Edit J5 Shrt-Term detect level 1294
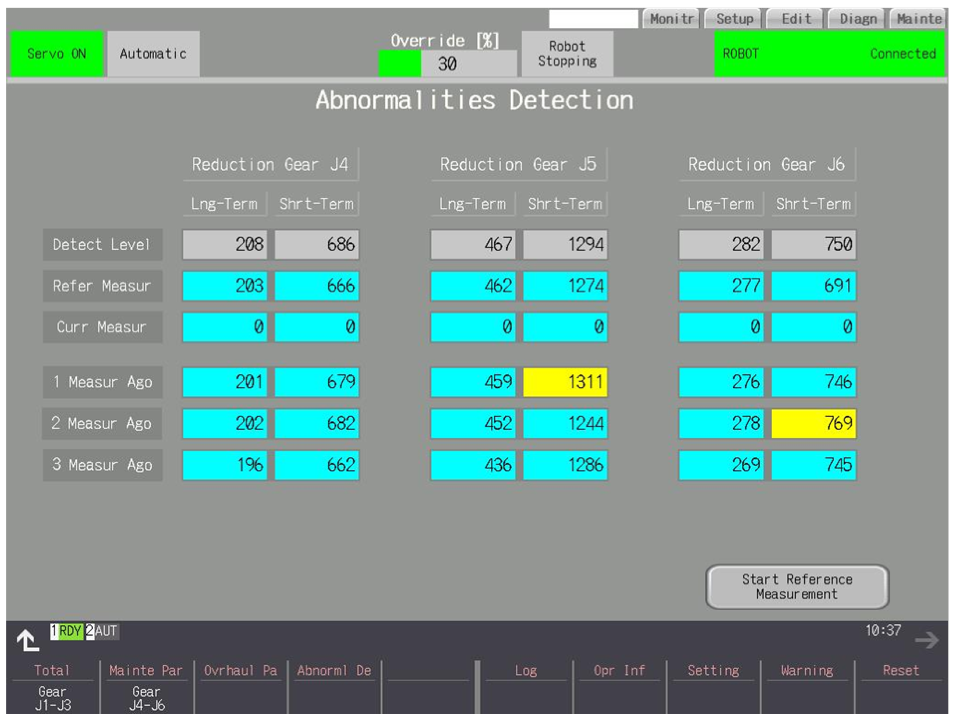955x720 pixels. (x=565, y=244)
